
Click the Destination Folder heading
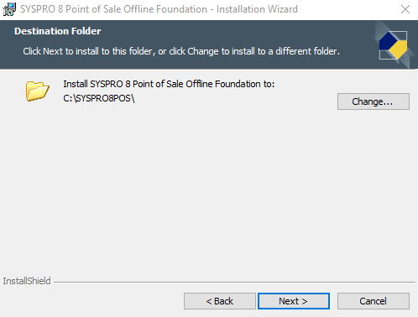[x=58, y=31]
